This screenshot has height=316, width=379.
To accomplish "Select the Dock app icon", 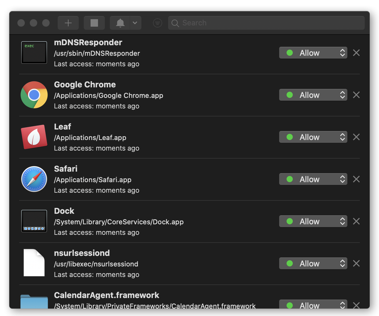I will pyautogui.click(x=34, y=221).
